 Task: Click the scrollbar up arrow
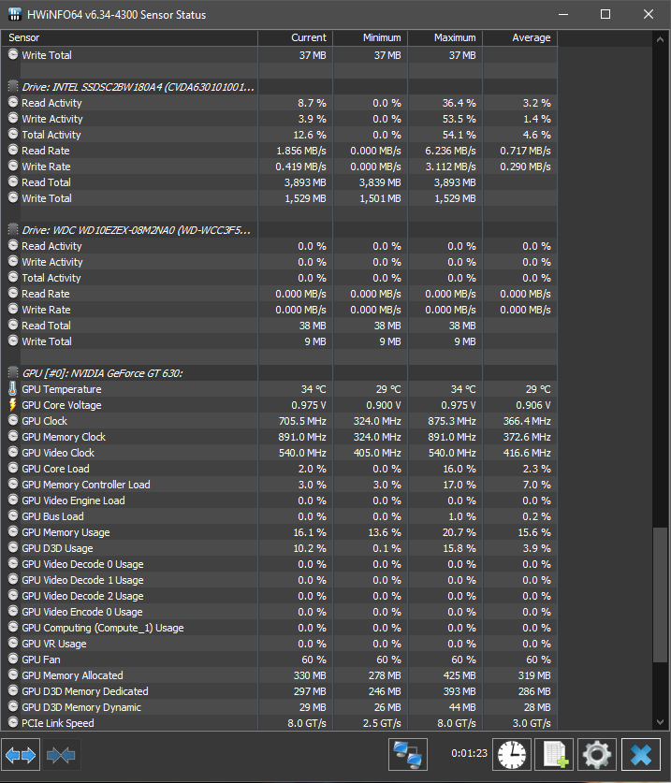click(660, 39)
